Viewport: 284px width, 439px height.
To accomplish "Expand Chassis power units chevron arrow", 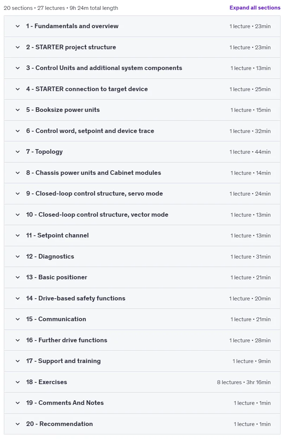I will point(18,173).
